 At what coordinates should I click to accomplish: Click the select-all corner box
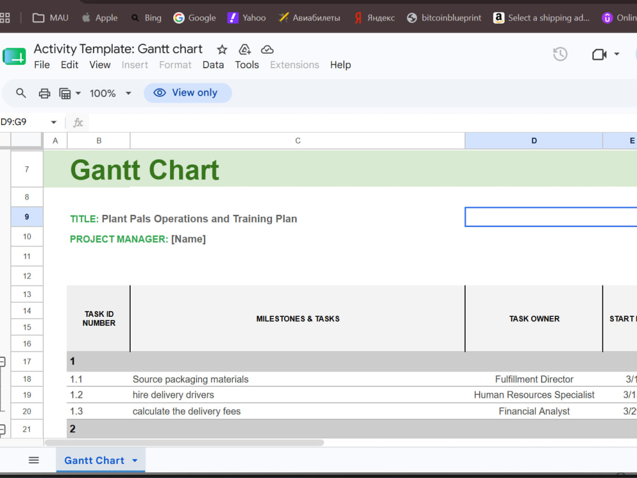26,140
